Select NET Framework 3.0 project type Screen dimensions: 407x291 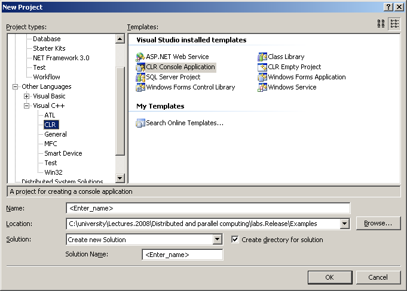click(61, 58)
